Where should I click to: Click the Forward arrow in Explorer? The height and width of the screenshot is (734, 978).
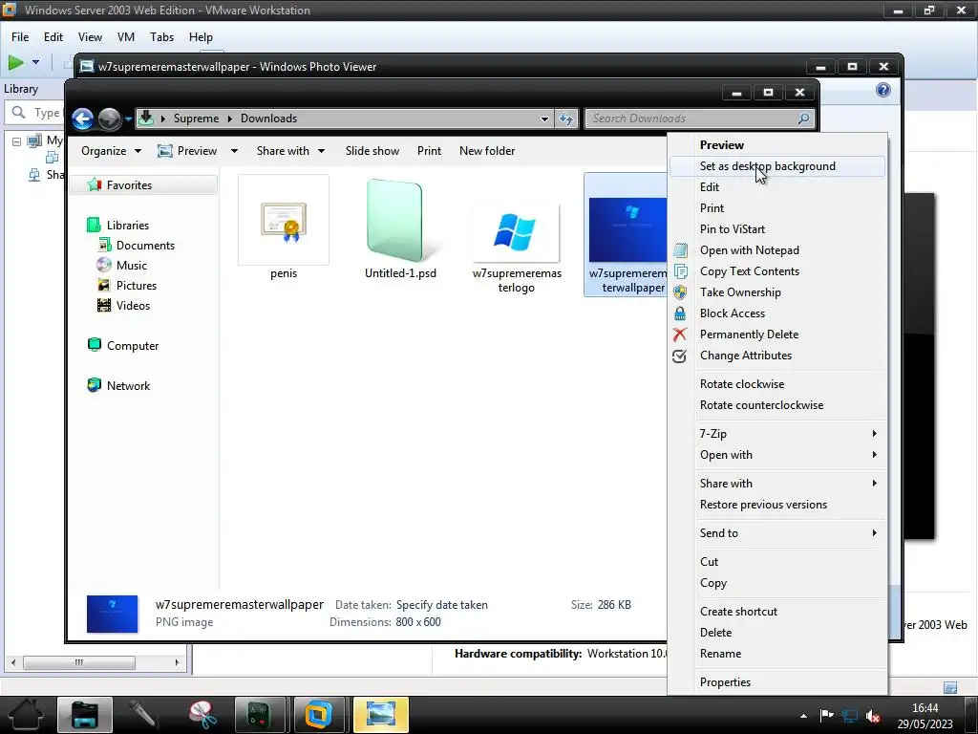109,119
